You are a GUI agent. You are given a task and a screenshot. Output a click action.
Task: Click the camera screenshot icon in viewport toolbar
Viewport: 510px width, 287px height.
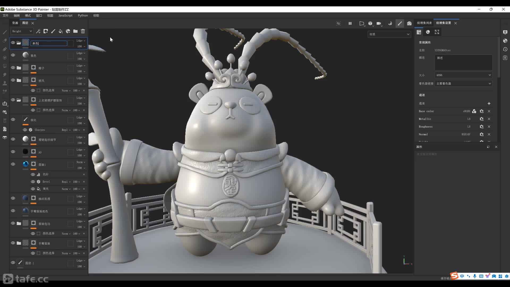[409, 23]
